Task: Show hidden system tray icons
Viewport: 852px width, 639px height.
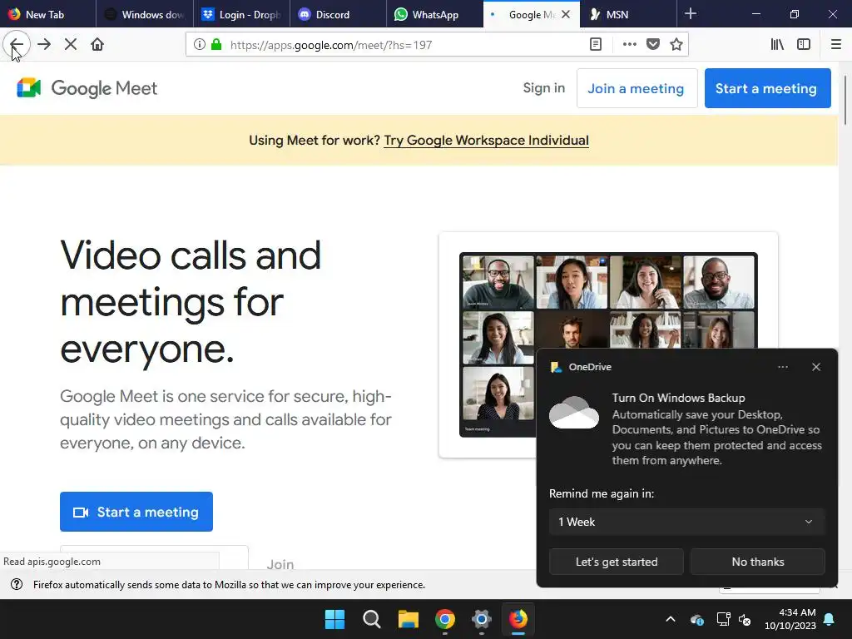Action: (671, 619)
